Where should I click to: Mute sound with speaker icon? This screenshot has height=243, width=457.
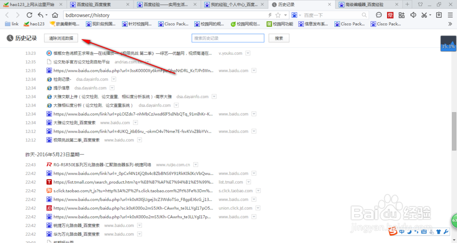(x=413, y=15)
